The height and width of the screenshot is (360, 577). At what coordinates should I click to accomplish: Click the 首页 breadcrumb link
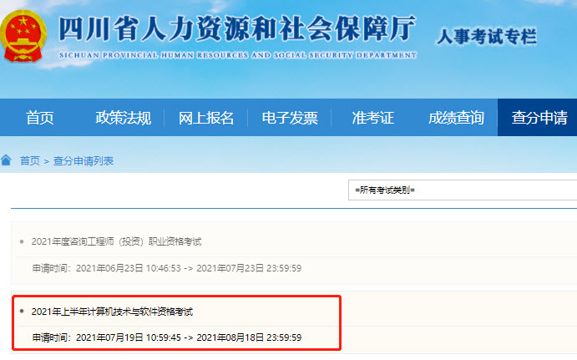[29, 160]
